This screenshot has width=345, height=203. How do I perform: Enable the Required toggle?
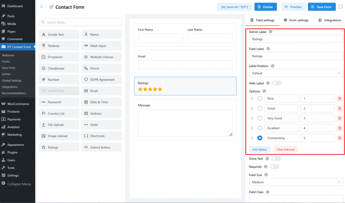click(x=274, y=167)
